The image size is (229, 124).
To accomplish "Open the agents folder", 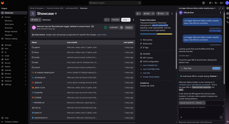I will (37, 47).
